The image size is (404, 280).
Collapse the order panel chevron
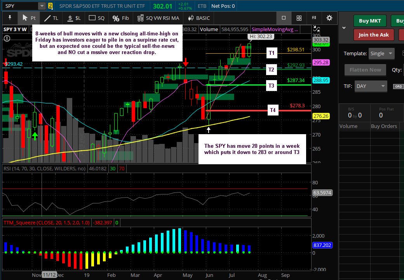pos(344,28)
